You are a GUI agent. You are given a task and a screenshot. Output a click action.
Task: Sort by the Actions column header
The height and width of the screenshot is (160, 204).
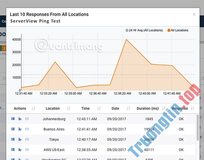(x=20, y=108)
